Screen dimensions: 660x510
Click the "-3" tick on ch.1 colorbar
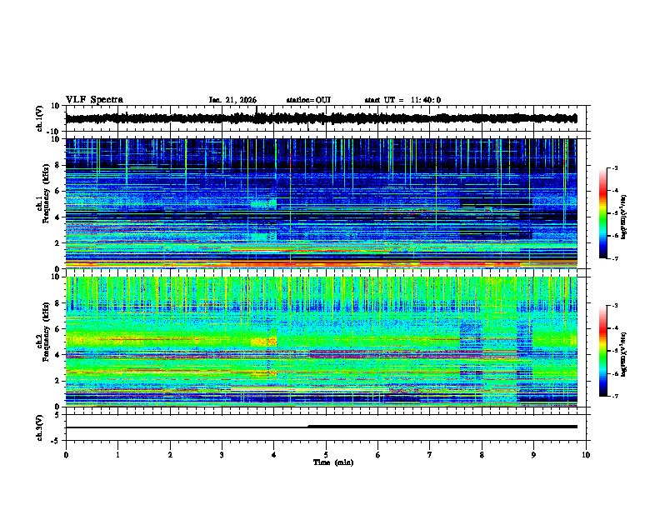tap(614, 167)
